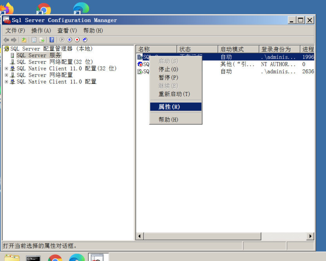The width and height of the screenshot is (326, 261).
Task: Expand the SQL Server 网络配置 tree node
Action: point(6,75)
